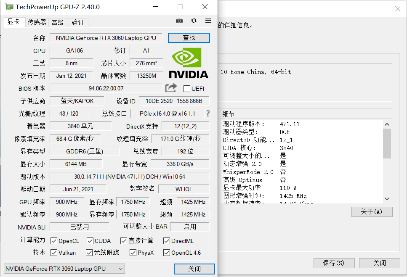Click the GPU field showing GA106
Screen dimensions: 407x277
click(74, 50)
